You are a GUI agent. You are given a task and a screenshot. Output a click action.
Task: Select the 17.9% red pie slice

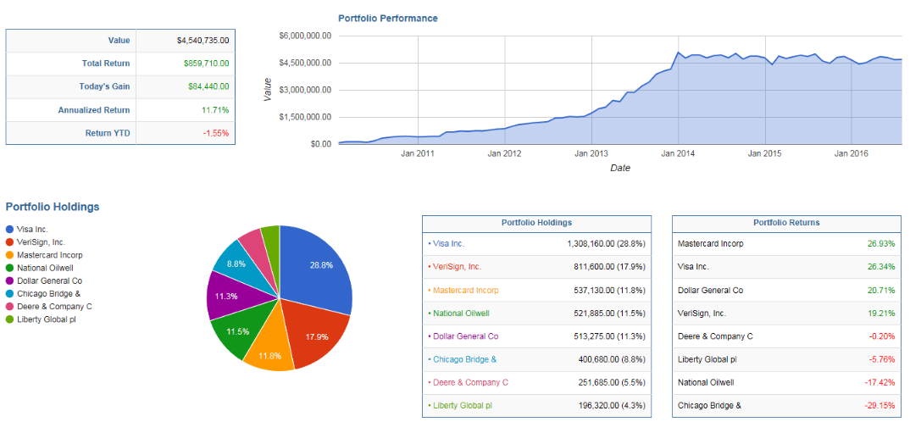tap(316, 334)
